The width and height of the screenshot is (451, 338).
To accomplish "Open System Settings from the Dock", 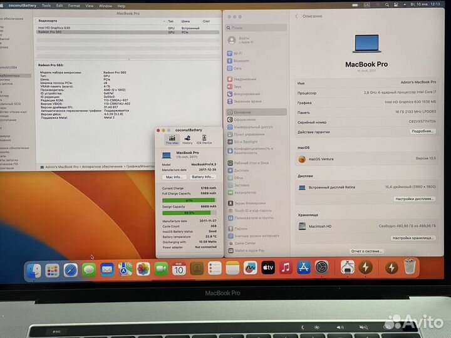I will (x=321, y=267).
